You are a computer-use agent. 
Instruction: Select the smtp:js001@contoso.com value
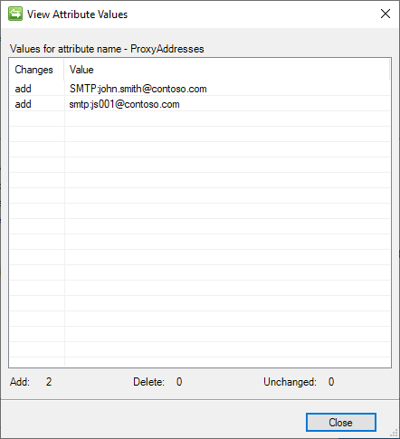(x=124, y=104)
